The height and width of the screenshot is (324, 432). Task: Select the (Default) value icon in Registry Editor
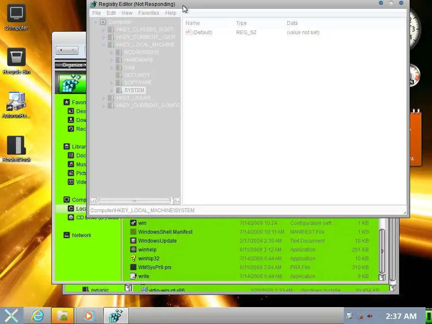pyautogui.click(x=188, y=32)
